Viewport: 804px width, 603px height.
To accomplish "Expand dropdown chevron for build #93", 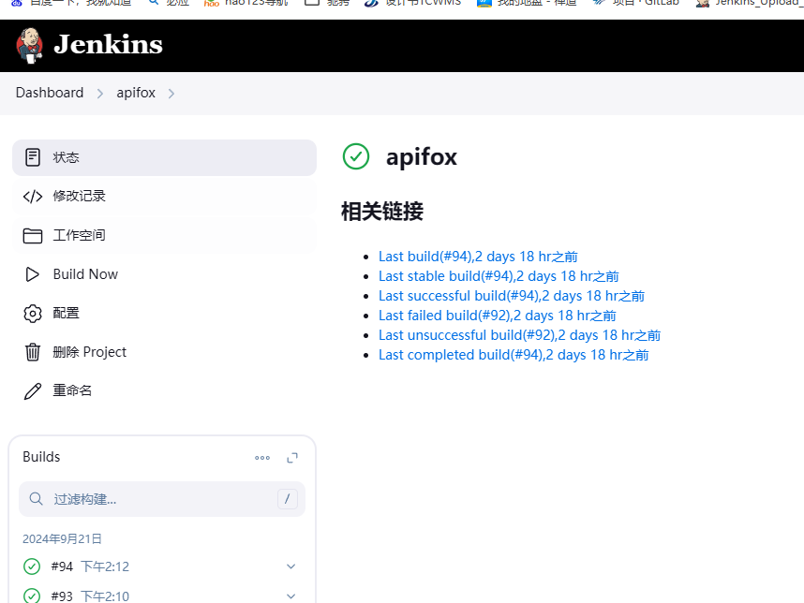I will 290,596.
